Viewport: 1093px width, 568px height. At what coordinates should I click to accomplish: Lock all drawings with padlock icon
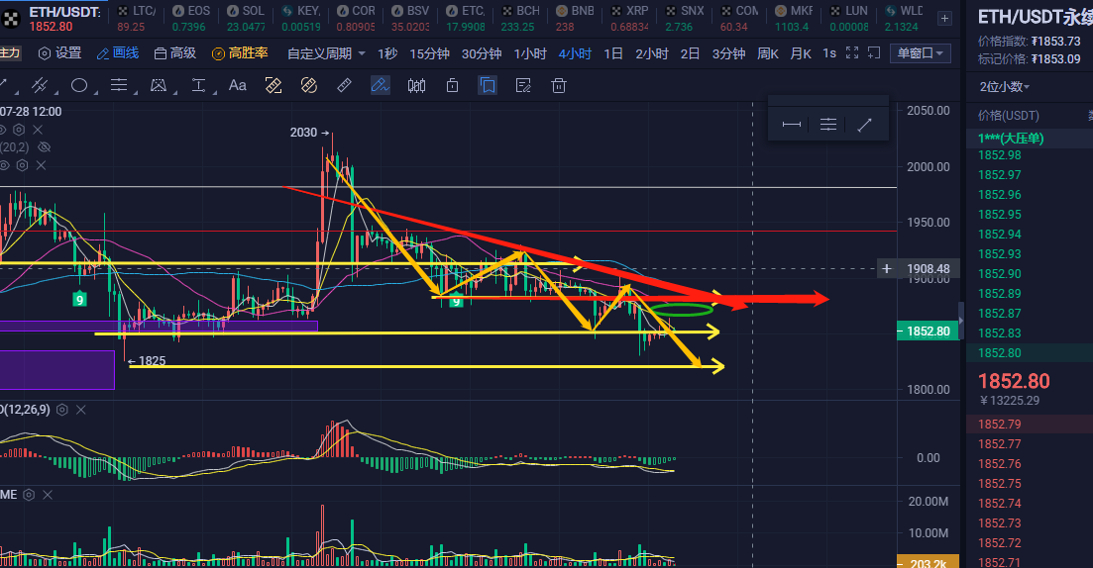click(x=453, y=86)
